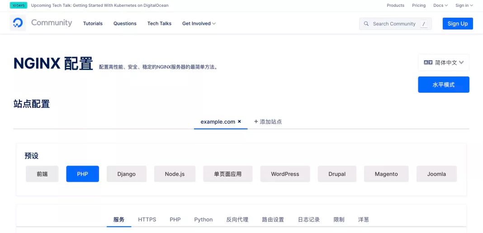Go to Questions section
Viewport: 483px width, 233px height.
coord(125,24)
